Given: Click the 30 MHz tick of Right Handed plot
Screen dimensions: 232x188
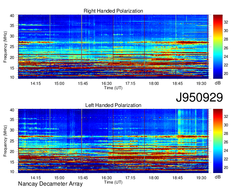Looking at the screenshot, I should (12, 36).
